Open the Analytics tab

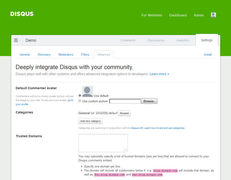tap(182, 40)
